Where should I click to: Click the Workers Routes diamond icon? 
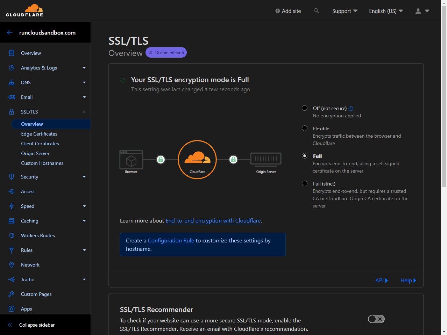12,235
